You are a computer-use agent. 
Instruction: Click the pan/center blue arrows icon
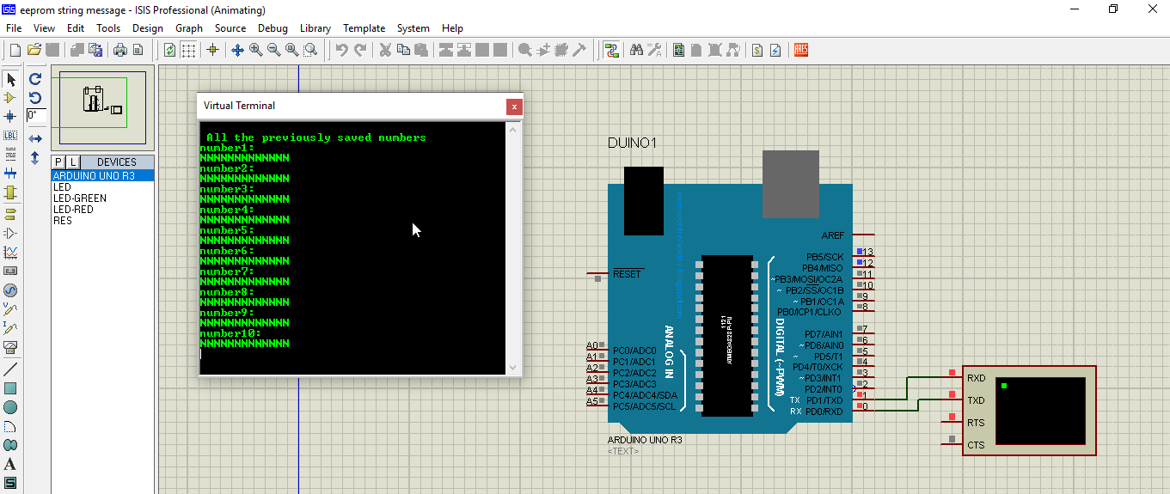[238, 50]
